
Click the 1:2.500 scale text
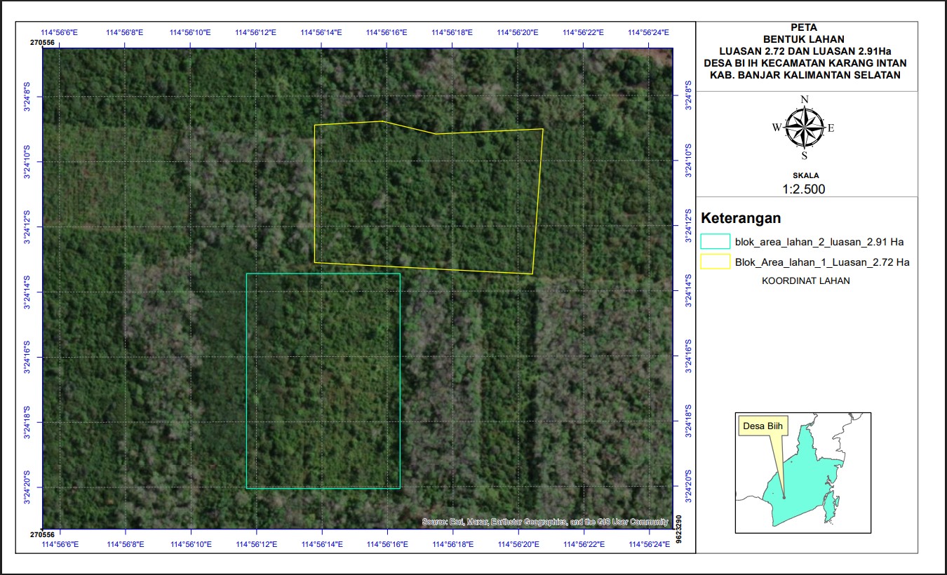[804, 189]
